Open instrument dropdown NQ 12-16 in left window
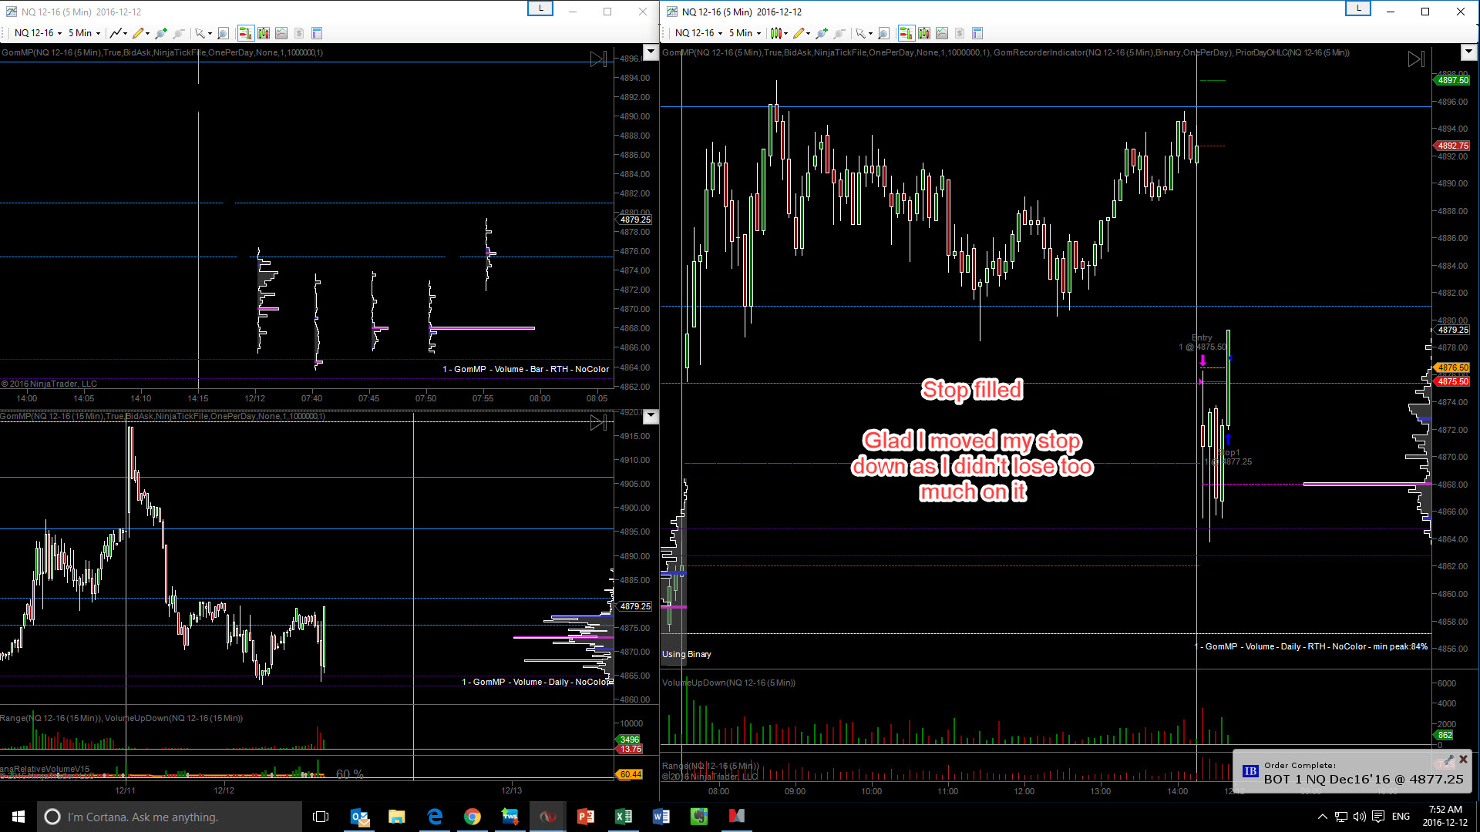This screenshot has height=832, width=1480. coord(38,33)
